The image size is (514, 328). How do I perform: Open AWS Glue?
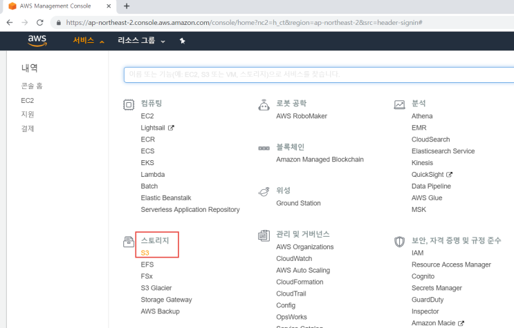427,198
